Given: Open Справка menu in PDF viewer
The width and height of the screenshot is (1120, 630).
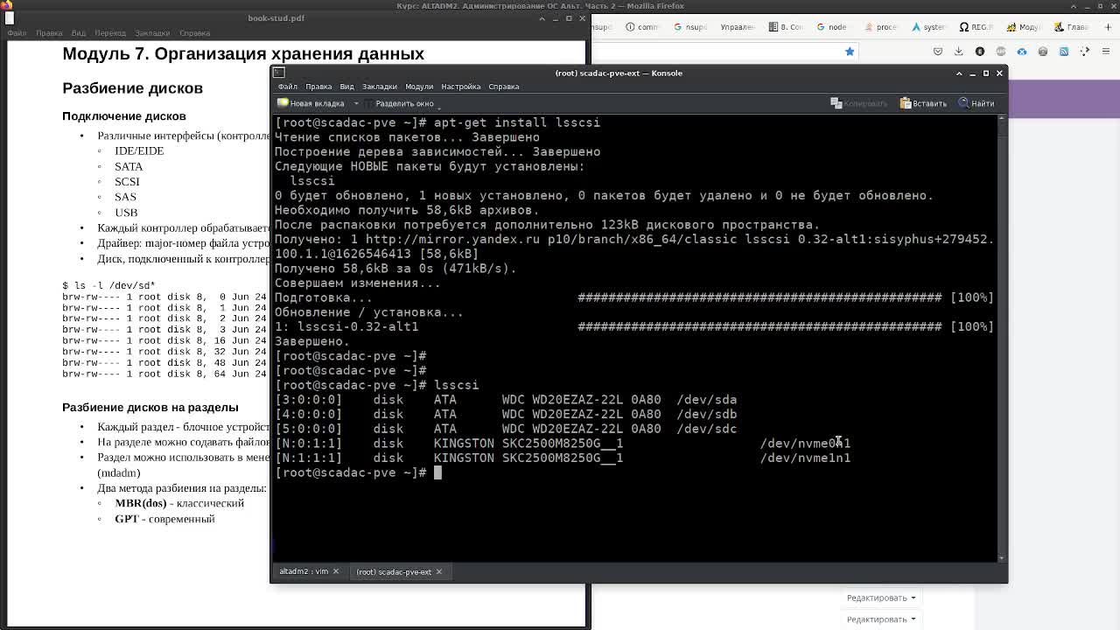Looking at the screenshot, I should click(x=194, y=33).
